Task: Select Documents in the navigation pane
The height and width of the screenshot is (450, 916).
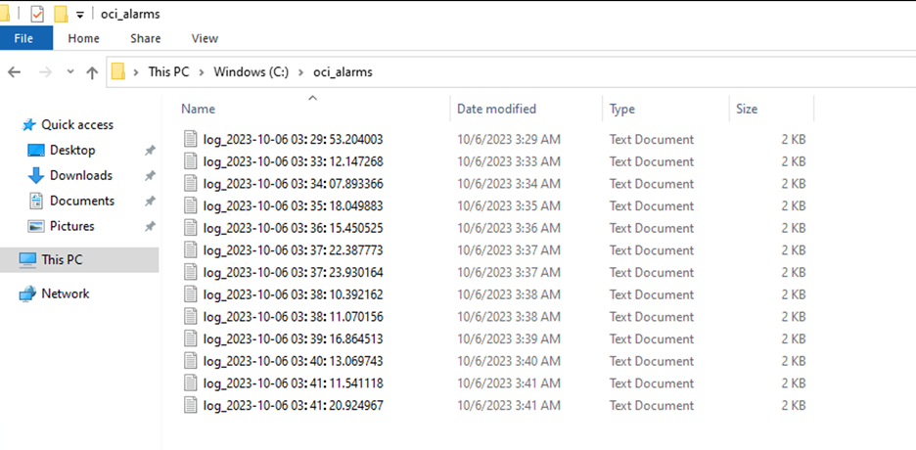Action: pyautogui.click(x=82, y=201)
